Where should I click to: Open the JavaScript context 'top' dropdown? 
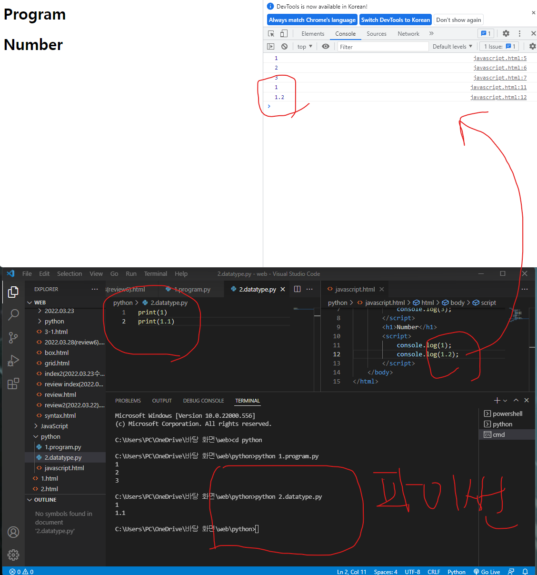click(305, 46)
